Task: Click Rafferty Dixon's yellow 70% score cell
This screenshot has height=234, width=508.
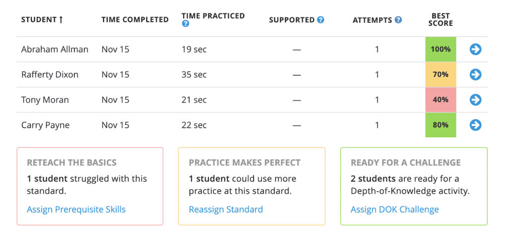Action: click(x=441, y=74)
